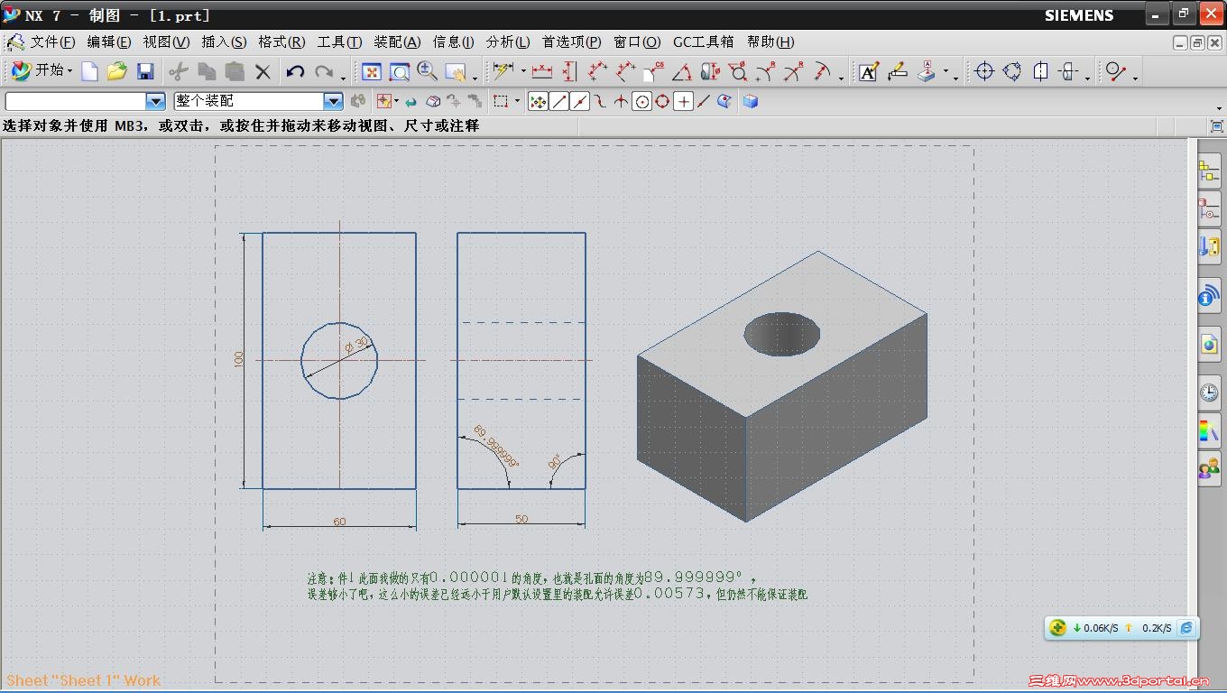The image size is (1227, 693).
Task: Activate the pan hand tool
Action: pos(456,71)
